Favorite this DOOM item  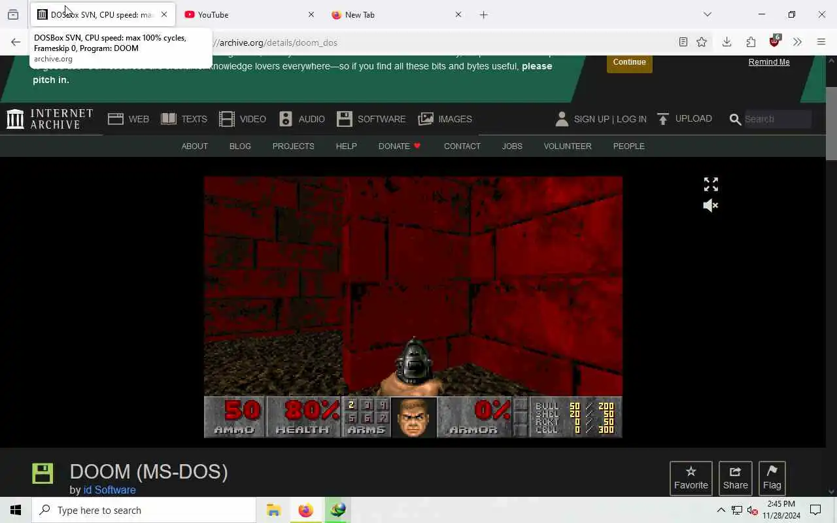[691, 479]
